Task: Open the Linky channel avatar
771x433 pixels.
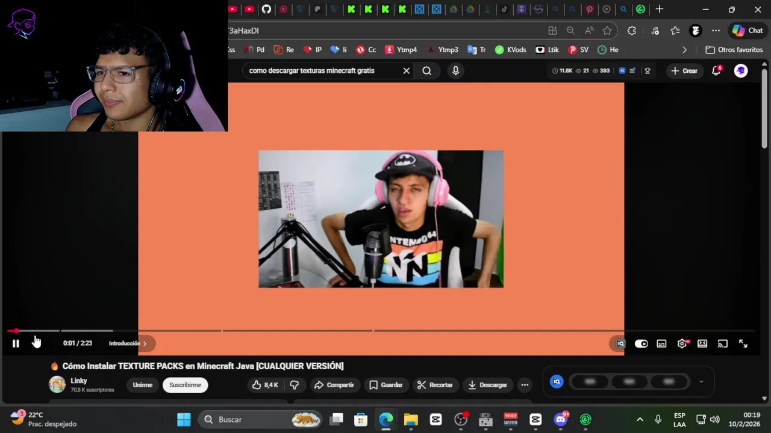Action: 57,384
